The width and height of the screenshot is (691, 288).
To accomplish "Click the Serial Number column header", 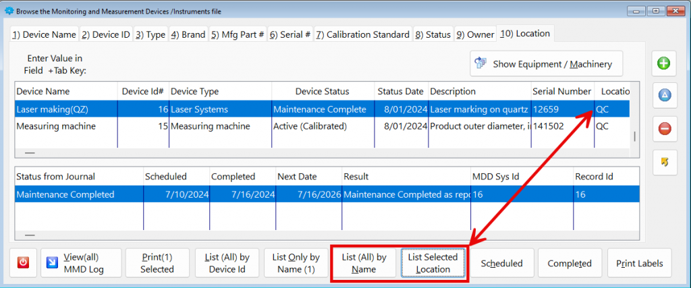I will pyautogui.click(x=563, y=92).
